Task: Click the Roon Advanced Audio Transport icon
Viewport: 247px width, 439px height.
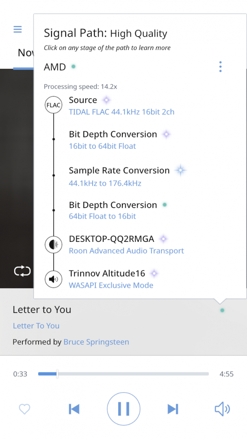Action: (53, 245)
